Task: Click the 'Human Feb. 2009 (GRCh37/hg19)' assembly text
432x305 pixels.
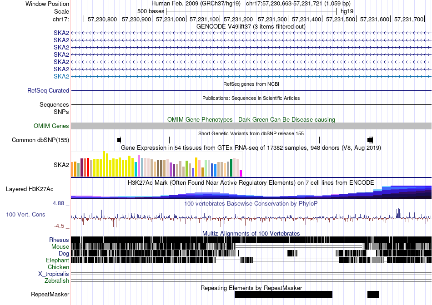Action: (x=196, y=4)
